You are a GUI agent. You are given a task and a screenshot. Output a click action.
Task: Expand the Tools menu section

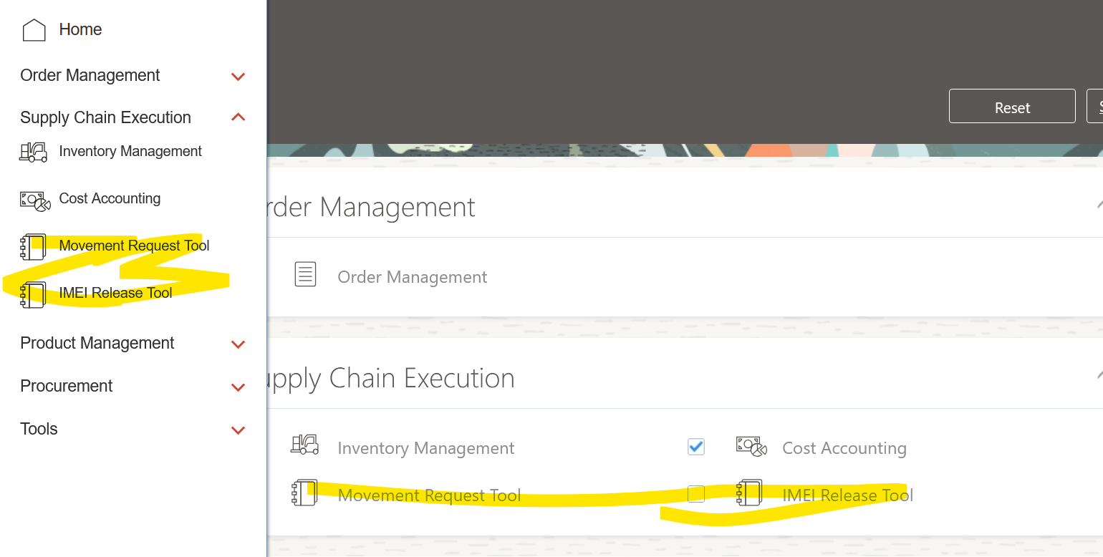237,430
